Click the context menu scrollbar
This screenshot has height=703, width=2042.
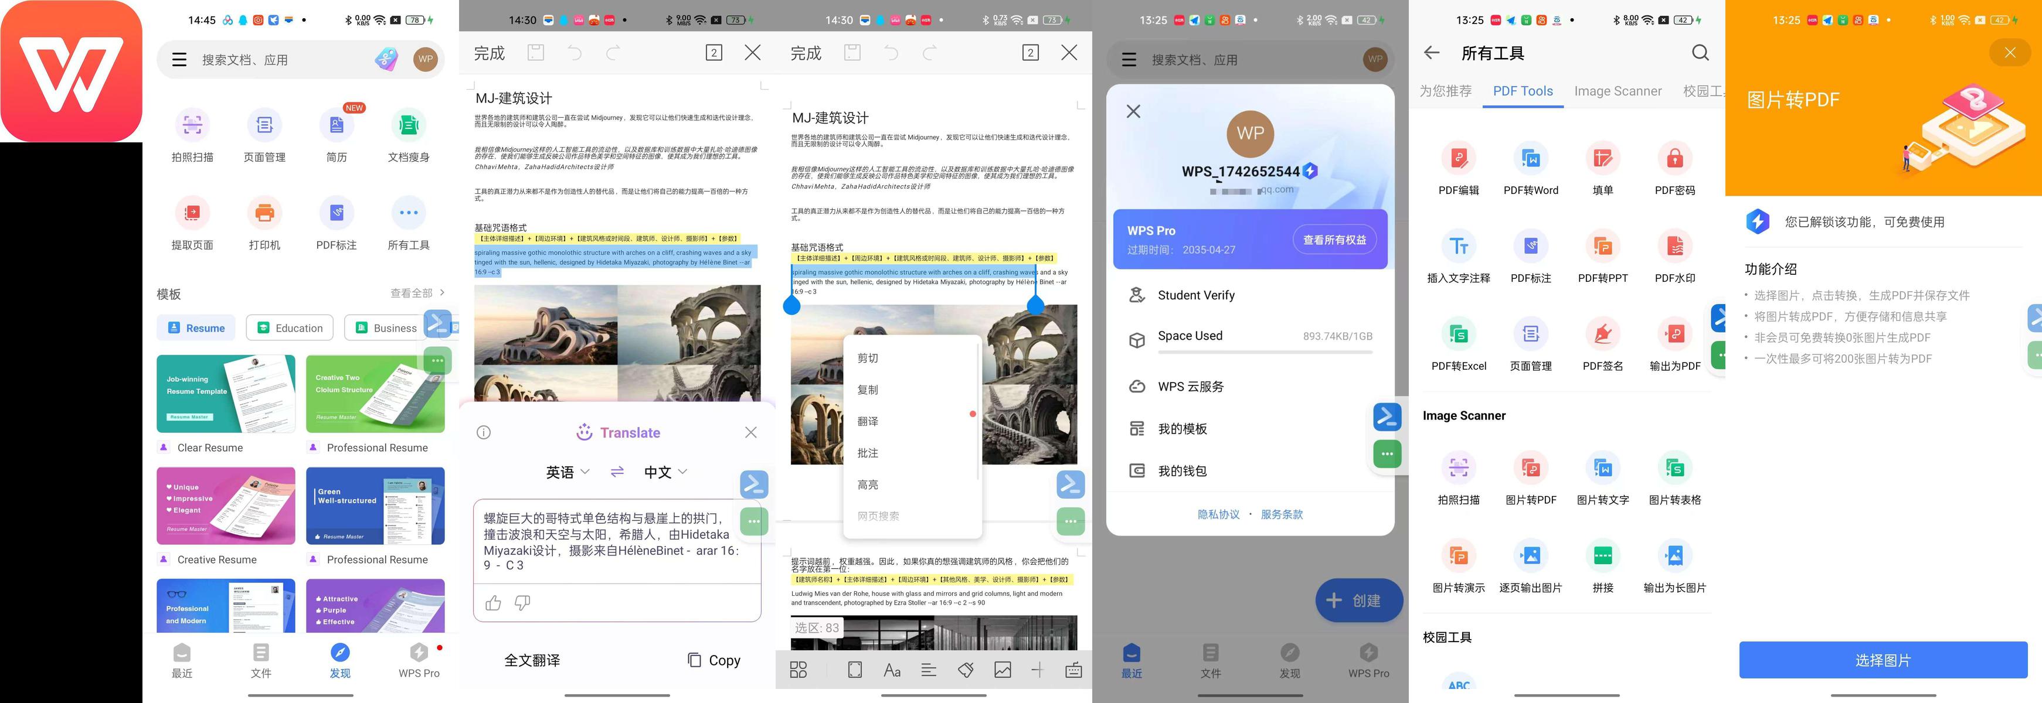point(978,412)
